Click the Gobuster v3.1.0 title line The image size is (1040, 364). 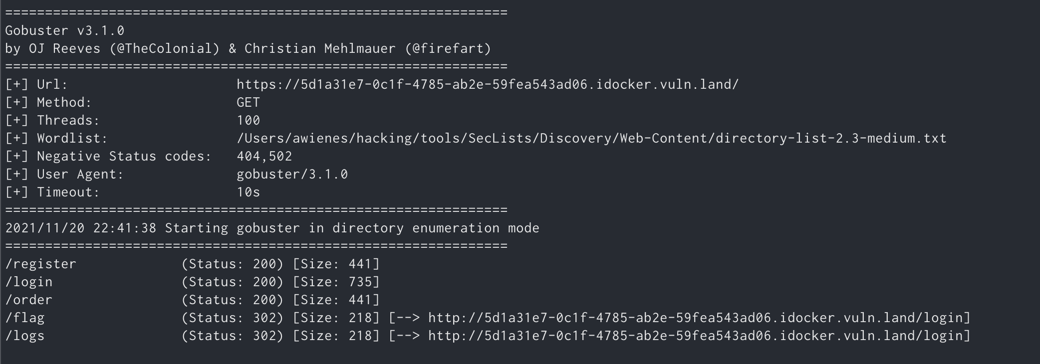tap(64, 30)
